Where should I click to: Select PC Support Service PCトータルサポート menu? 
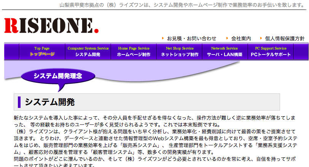pos(271,51)
